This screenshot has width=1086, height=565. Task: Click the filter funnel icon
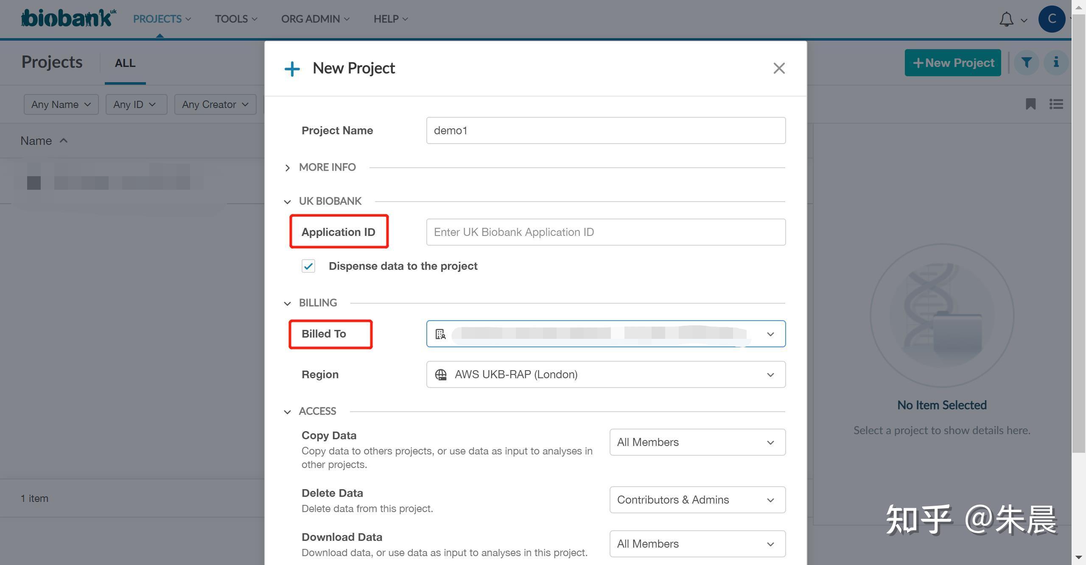1026,63
